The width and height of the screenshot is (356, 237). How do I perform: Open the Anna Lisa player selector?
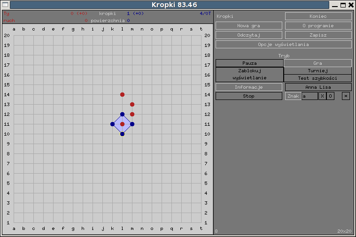[318, 87]
